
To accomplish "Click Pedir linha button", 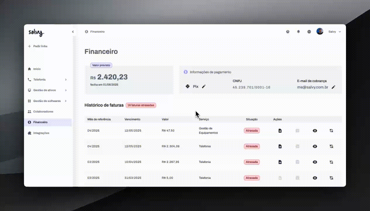I will tap(38, 46).
